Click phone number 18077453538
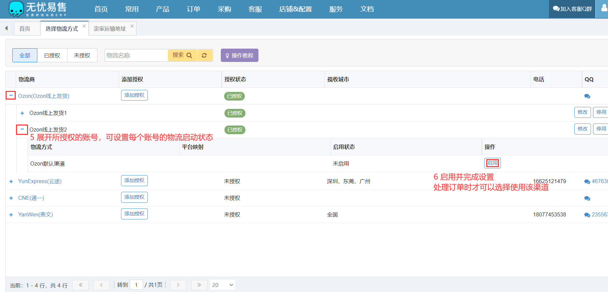Screen dimensions: 608x292 (550, 215)
